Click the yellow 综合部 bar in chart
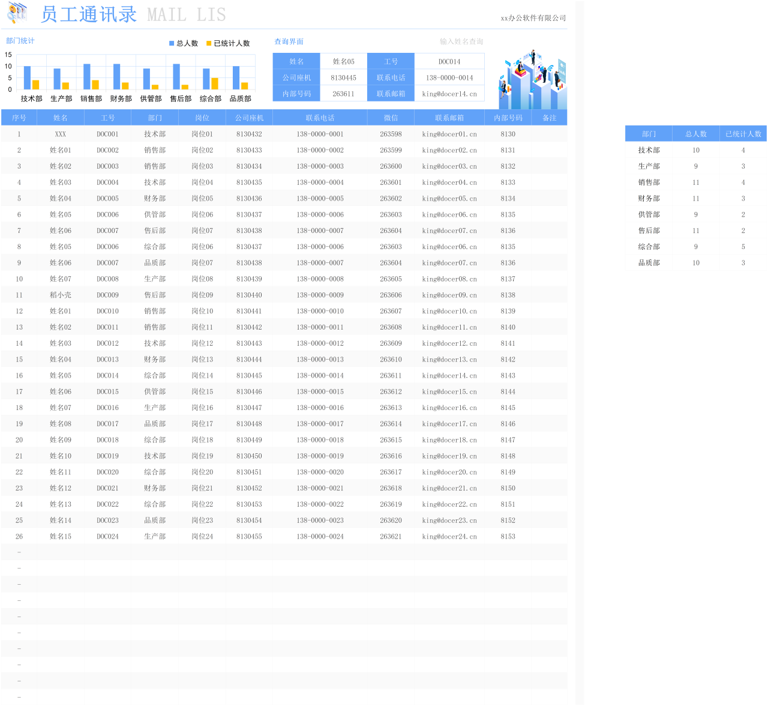 [215, 83]
